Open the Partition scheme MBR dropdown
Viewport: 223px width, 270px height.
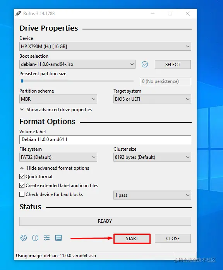pyautogui.click(x=58, y=99)
